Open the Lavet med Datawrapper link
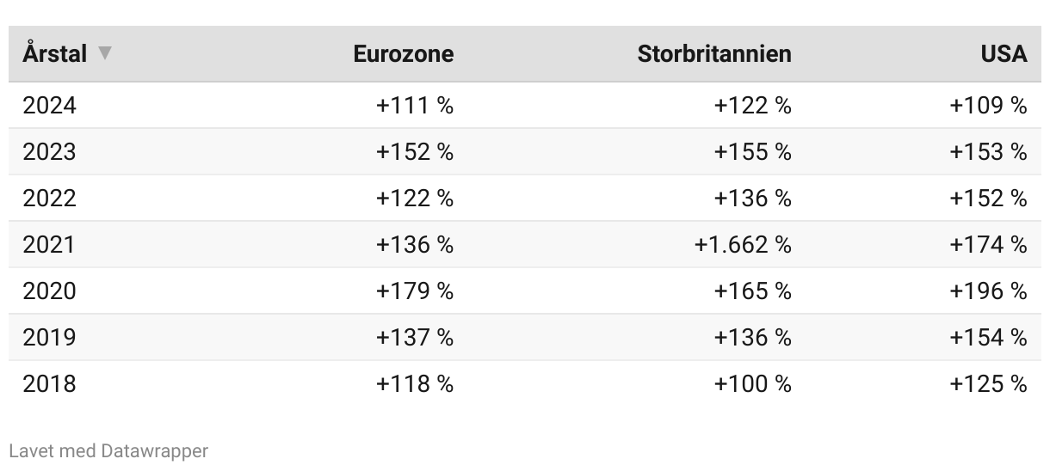This screenshot has width=1050, height=471. pyautogui.click(x=108, y=450)
